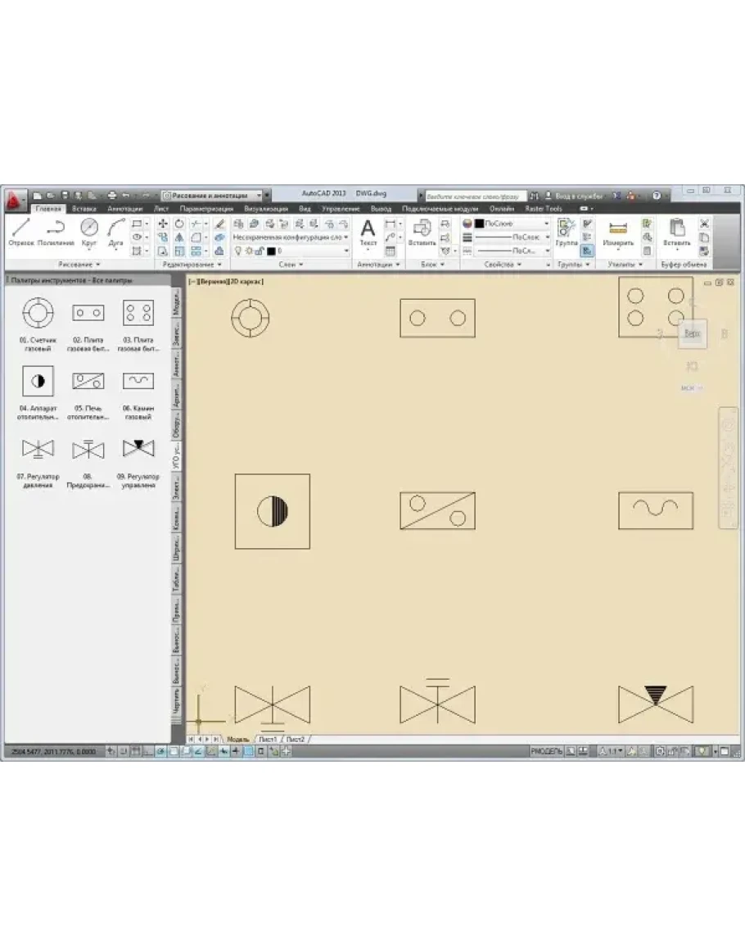The width and height of the screenshot is (745, 946).
Task: Expand the Рисование panel flyout
Action: [79, 265]
